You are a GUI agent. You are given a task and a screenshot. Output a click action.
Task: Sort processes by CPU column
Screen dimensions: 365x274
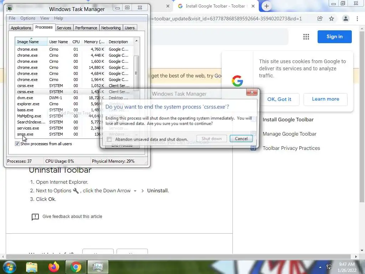[x=76, y=42]
